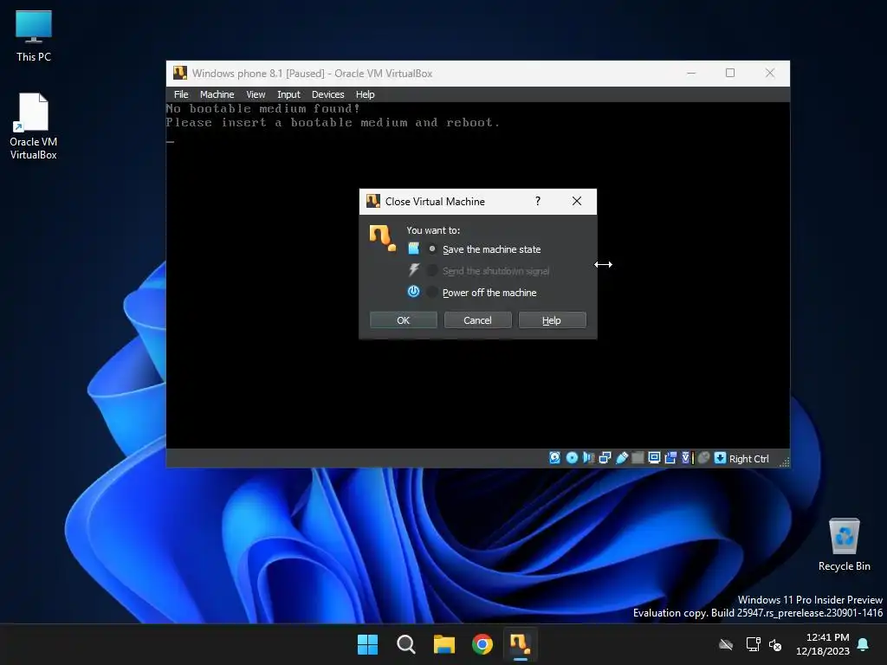Maximize the VirtualBox window
887x665 pixels.
point(730,73)
